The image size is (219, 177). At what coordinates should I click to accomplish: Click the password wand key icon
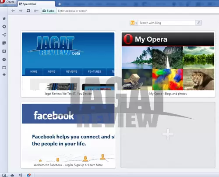tap(36, 11)
